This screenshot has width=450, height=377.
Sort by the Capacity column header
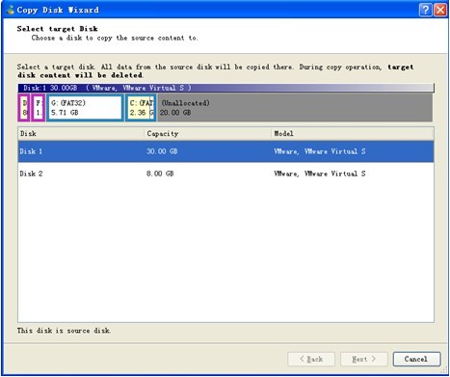click(207, 134)
